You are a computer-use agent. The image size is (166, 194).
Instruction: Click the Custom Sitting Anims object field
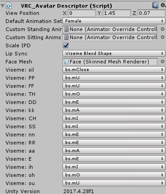pyautogui.click(x=110, y=37)
